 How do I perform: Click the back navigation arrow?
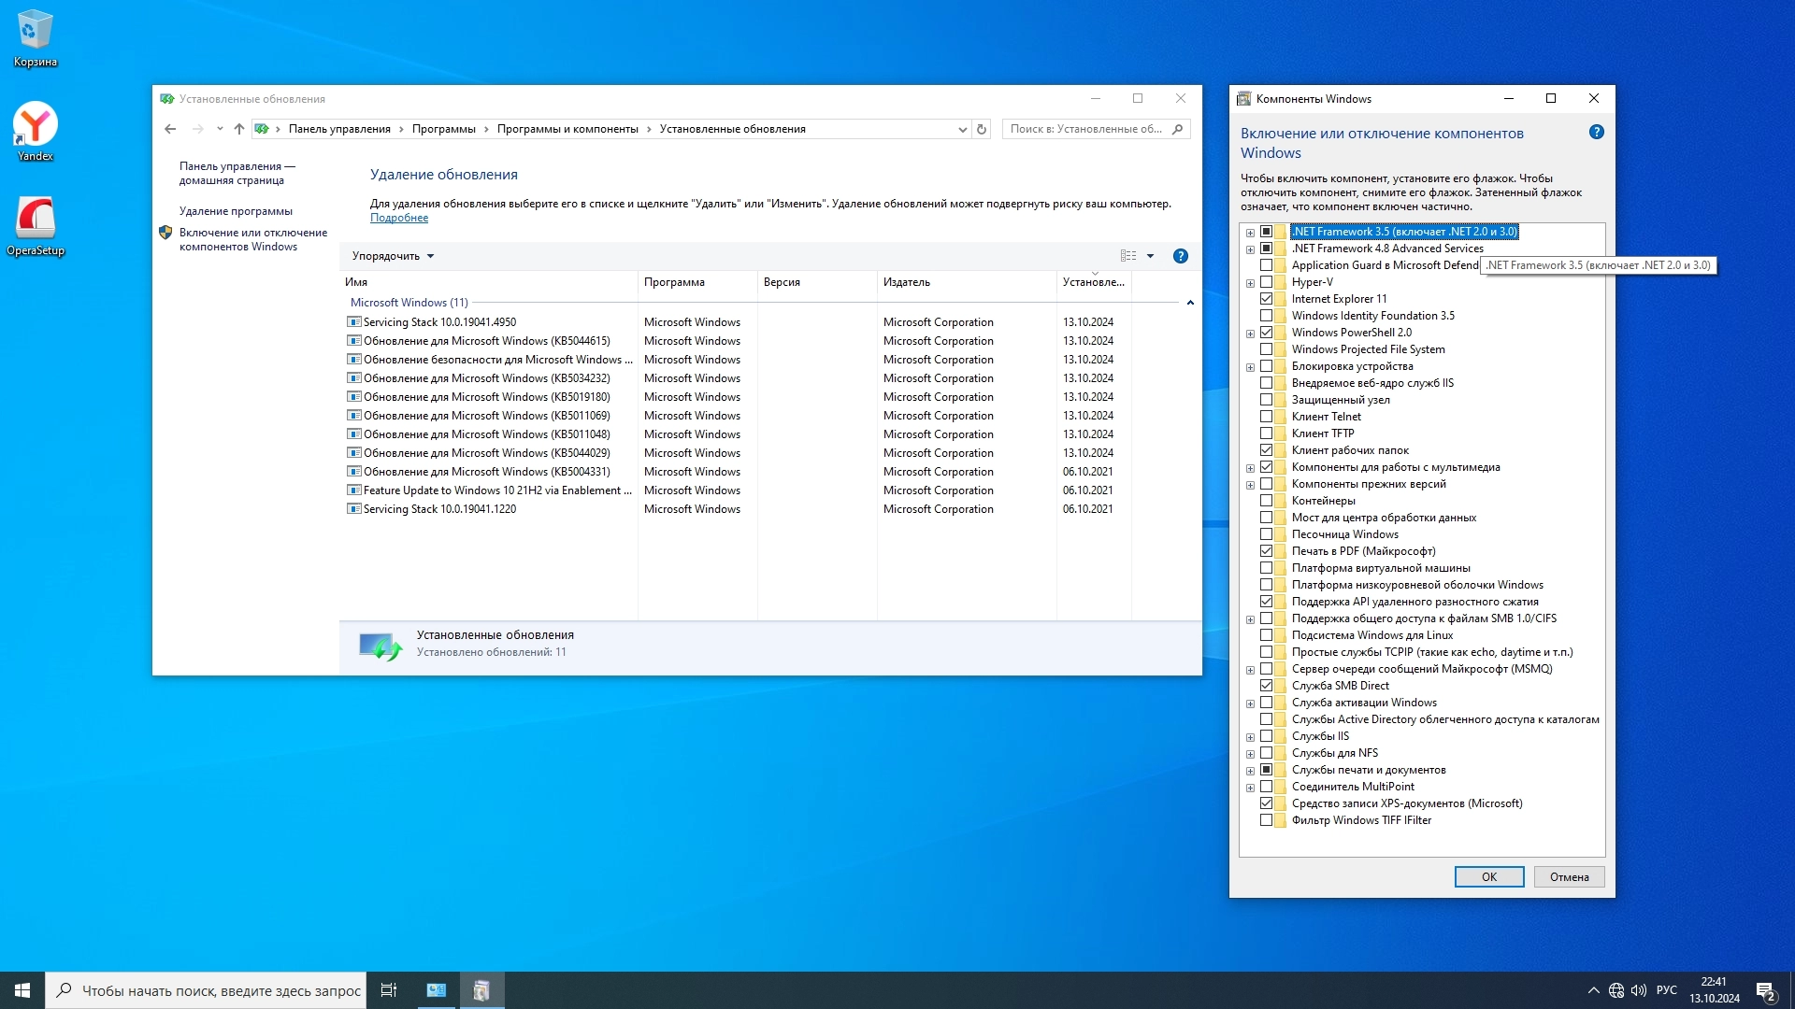pos(170,130)
